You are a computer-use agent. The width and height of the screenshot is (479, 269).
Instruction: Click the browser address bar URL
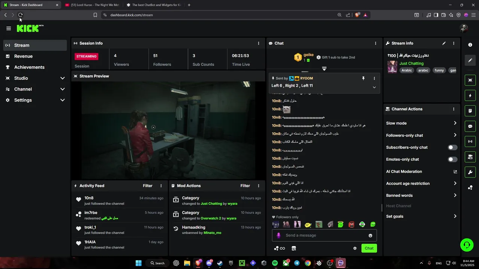(x=132, y=15)
